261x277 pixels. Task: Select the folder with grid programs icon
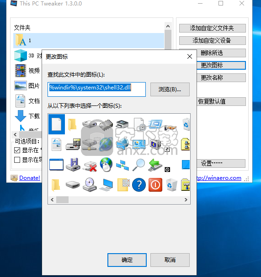click(x=123, y=185)
